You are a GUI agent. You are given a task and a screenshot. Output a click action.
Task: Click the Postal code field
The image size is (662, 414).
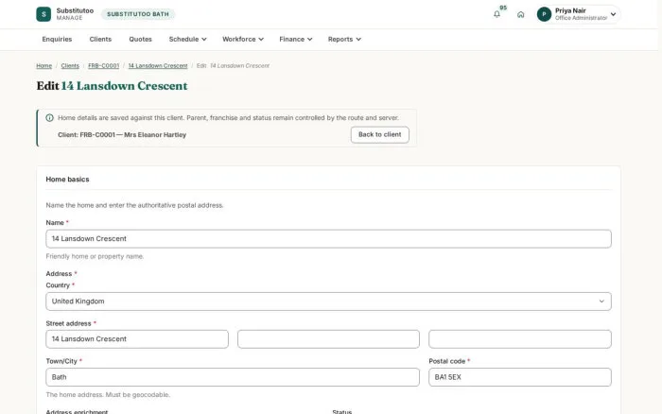click(x=520, y=377)
